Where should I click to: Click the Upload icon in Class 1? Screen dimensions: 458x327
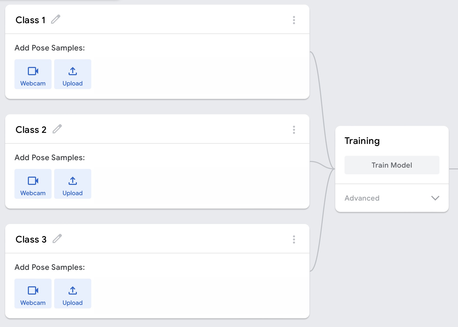tap(72, 74)
